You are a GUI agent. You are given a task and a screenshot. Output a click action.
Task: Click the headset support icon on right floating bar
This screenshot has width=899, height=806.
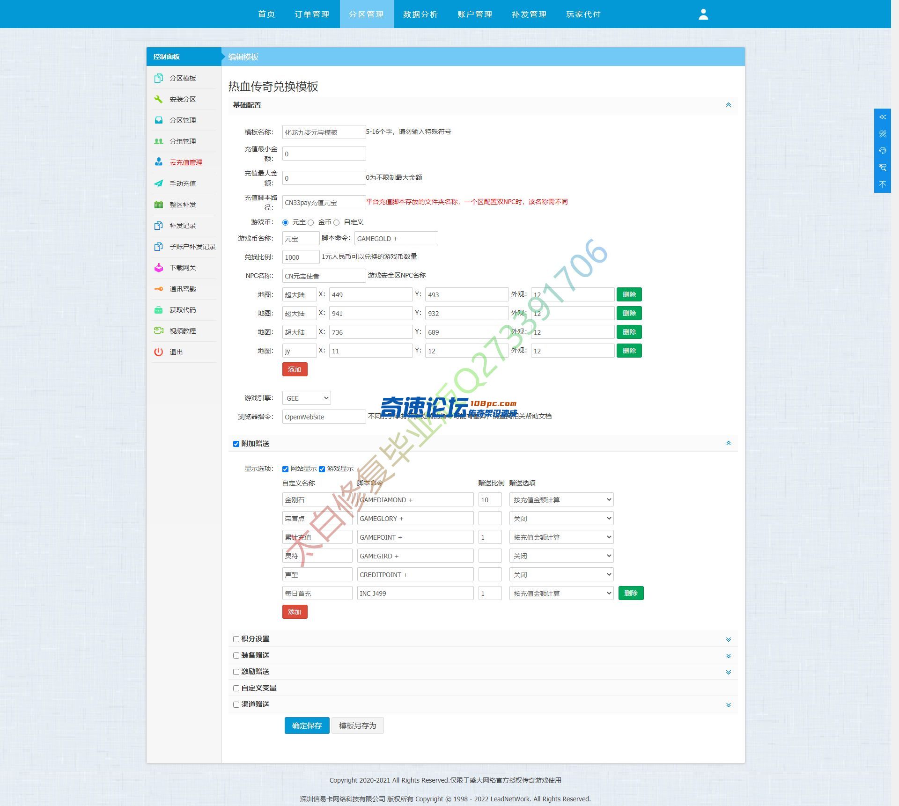(883, 151)
